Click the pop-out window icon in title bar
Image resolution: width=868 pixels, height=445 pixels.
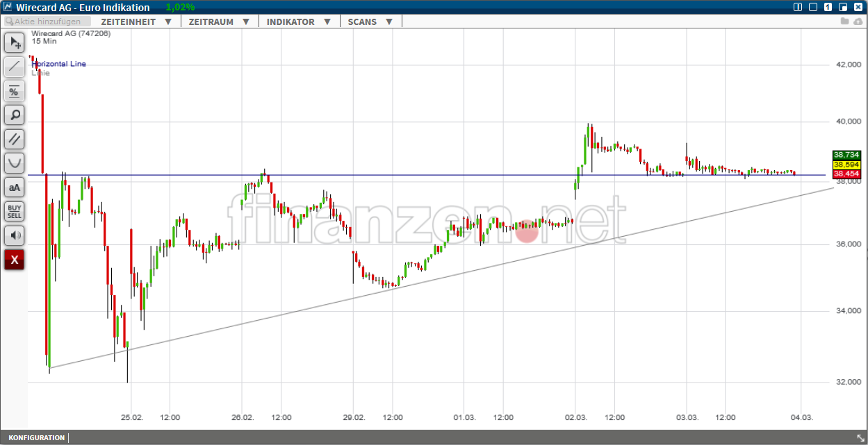(x=844, y=7)
